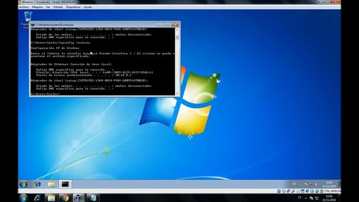Viewport: 359px width, 202px height.
Task: Show hidden icons in guest tray
Action: click(301, 185)
